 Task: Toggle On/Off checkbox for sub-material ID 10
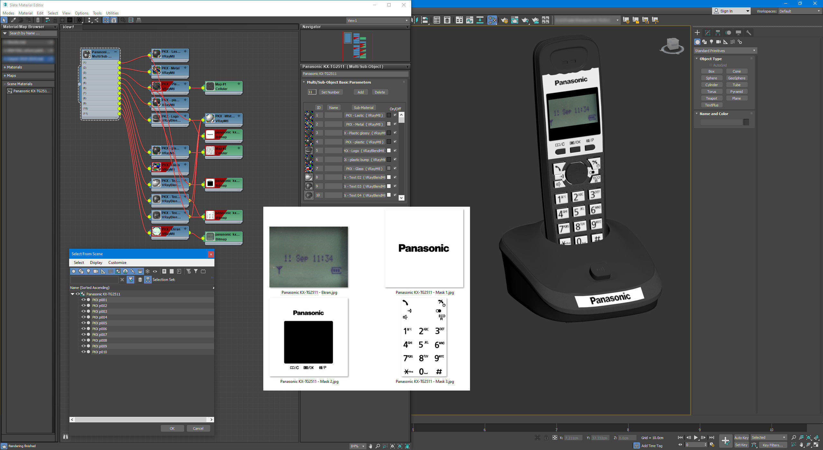(395, 195)
